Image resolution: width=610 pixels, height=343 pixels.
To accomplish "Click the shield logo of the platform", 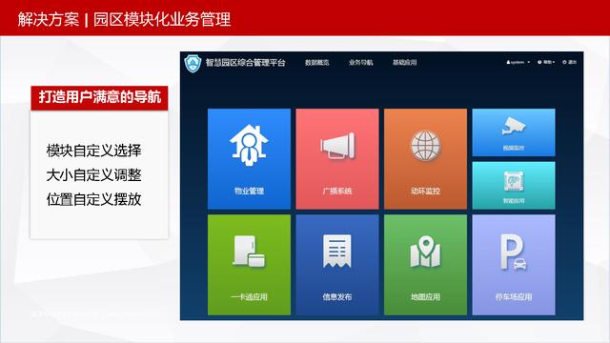I will [193, 63].
